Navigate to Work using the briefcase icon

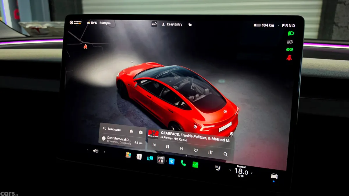click(141, 132)
